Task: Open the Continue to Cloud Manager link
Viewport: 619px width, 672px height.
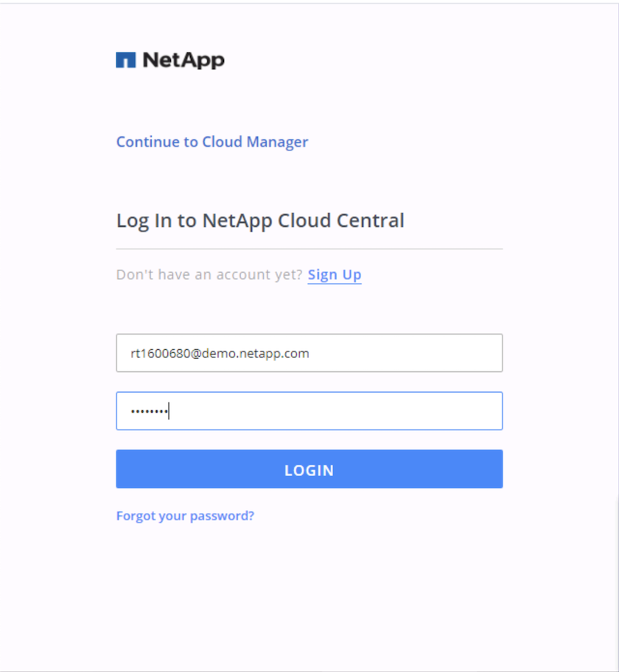Action: (212, 142)
